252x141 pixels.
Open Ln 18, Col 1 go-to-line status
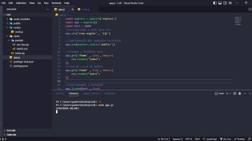click(164, 139)
